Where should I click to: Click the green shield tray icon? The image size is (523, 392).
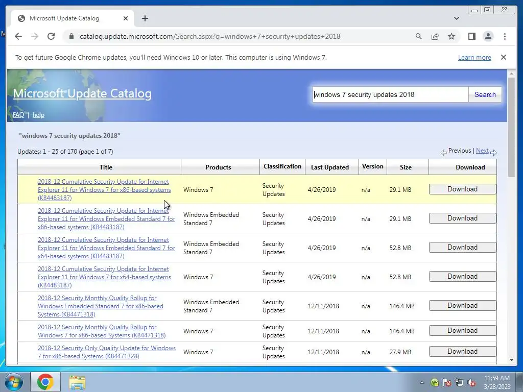(x=435, y=382)
